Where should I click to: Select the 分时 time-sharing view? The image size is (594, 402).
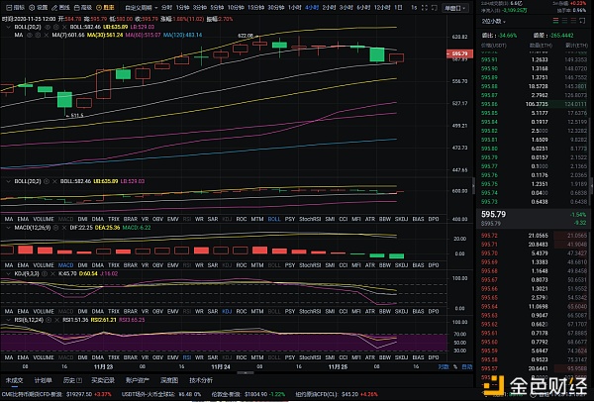(166, 8)
